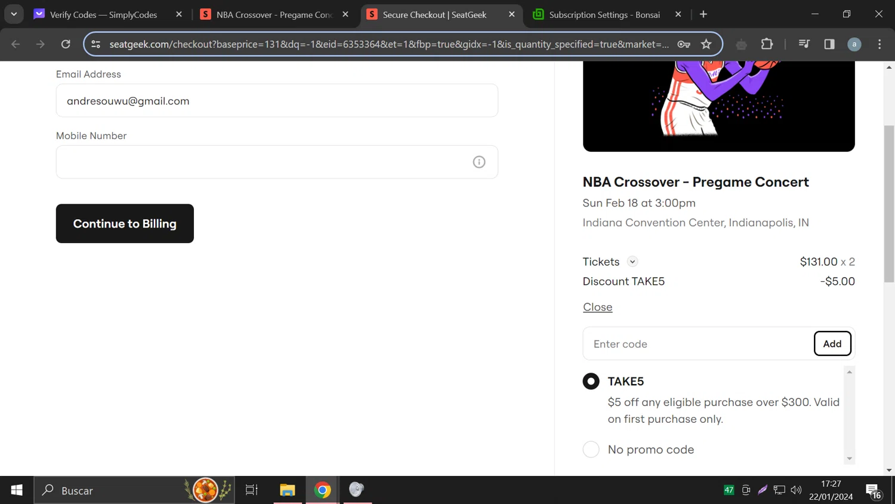
Task: Go forward to the next page
Action: coord(41,44)
